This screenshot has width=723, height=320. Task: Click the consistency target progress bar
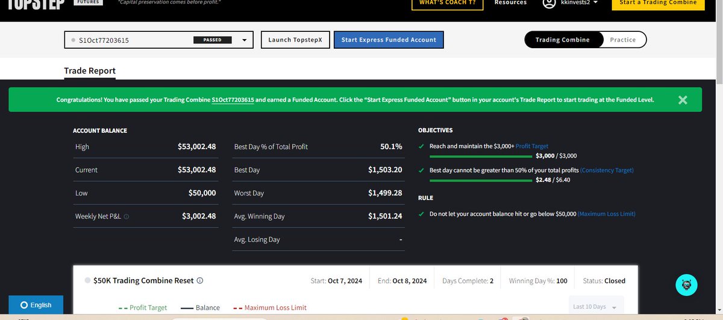(x=481, y=180)
